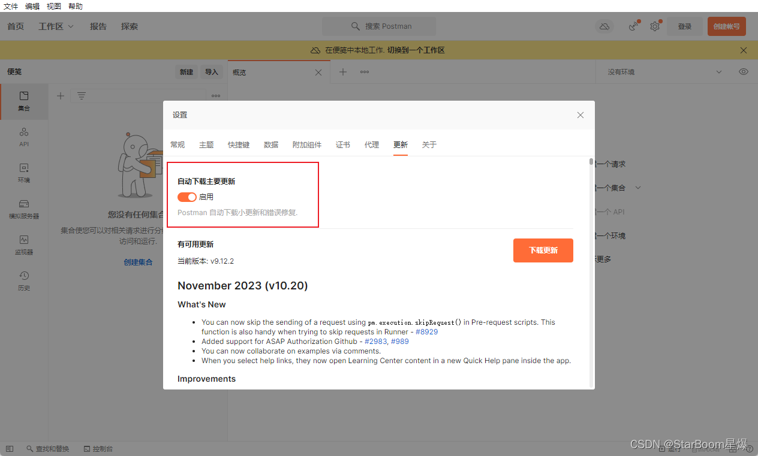The height and width of the screenshot is (456, 758).
Task: Click the settings gear icon in the header
Action: pyautogui.click(x=655, y=26)
